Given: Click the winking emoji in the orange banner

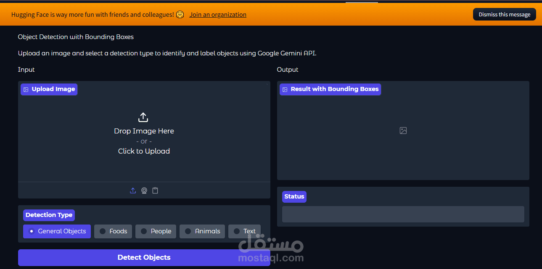Looking at the screenshot, I should tap(180, 14).
